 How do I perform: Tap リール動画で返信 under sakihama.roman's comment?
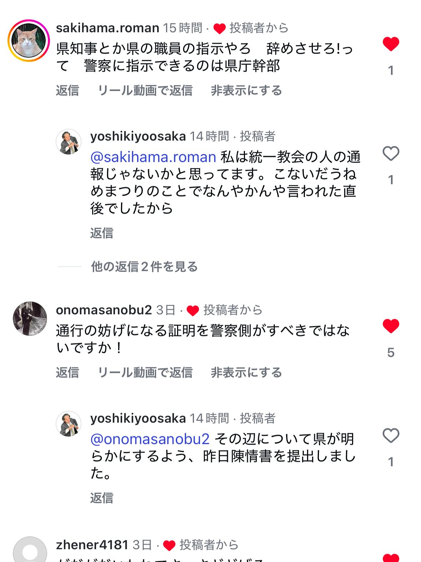(145, 91)
